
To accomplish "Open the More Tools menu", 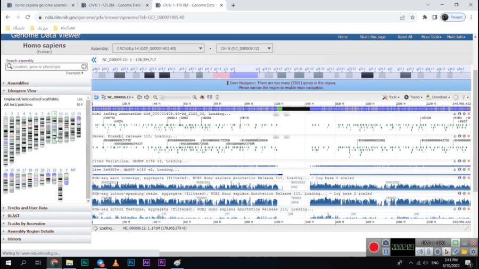I will click(x=431, y=37).
